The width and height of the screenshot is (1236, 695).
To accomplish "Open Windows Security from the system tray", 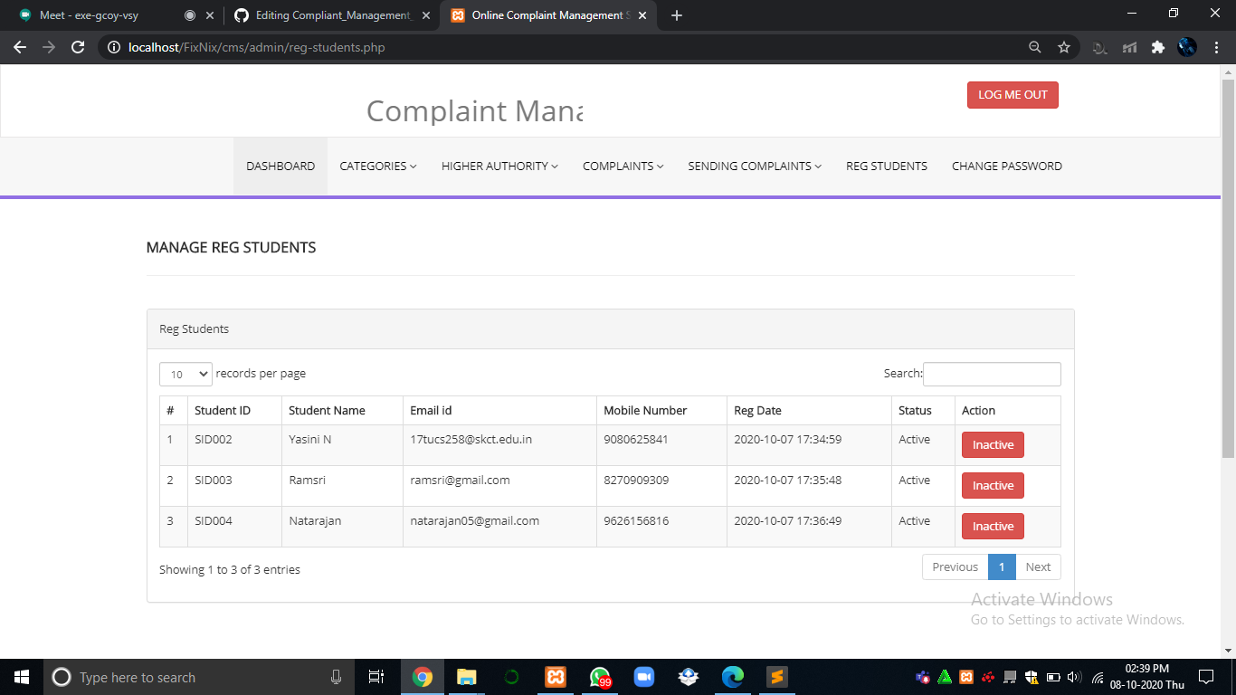I will click(1032, 677).
